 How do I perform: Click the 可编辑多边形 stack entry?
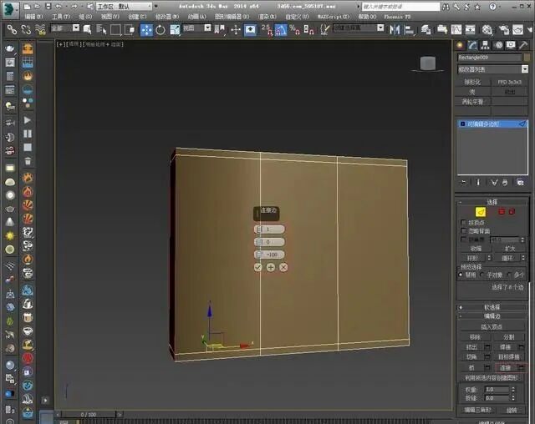[492, 124]
